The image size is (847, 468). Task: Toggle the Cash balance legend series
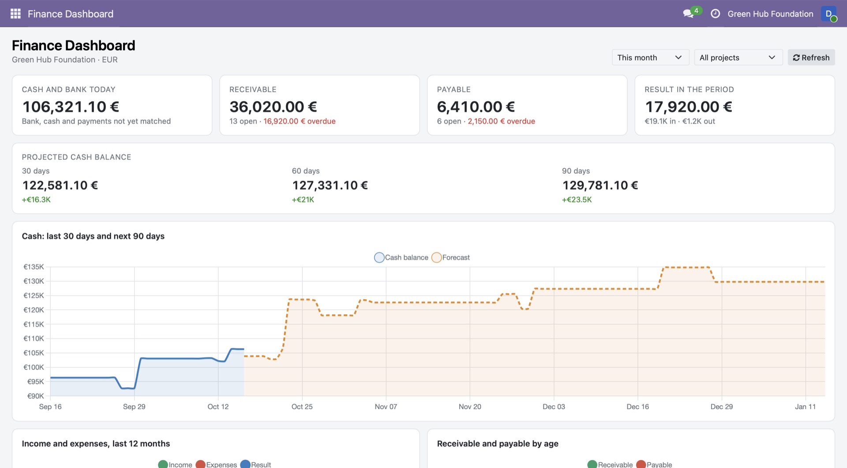(x=401, y=257)
